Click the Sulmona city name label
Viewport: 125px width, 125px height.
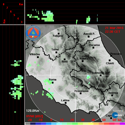(98, 73)
